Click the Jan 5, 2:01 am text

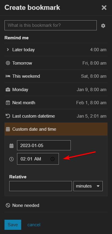92,116
